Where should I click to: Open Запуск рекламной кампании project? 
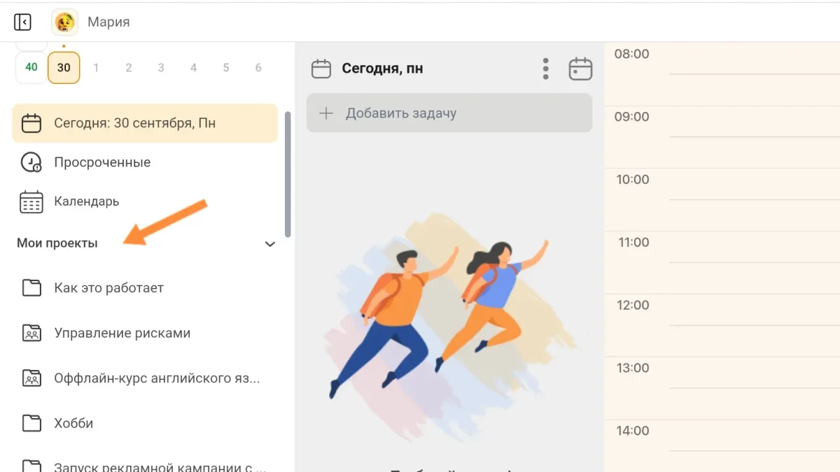157,466
